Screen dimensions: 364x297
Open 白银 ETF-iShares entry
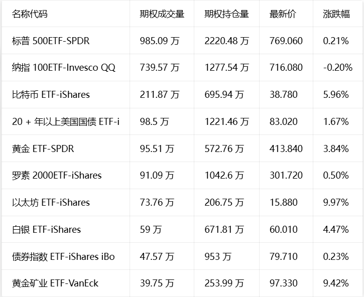pyautogui.click(x=46, y=229)
